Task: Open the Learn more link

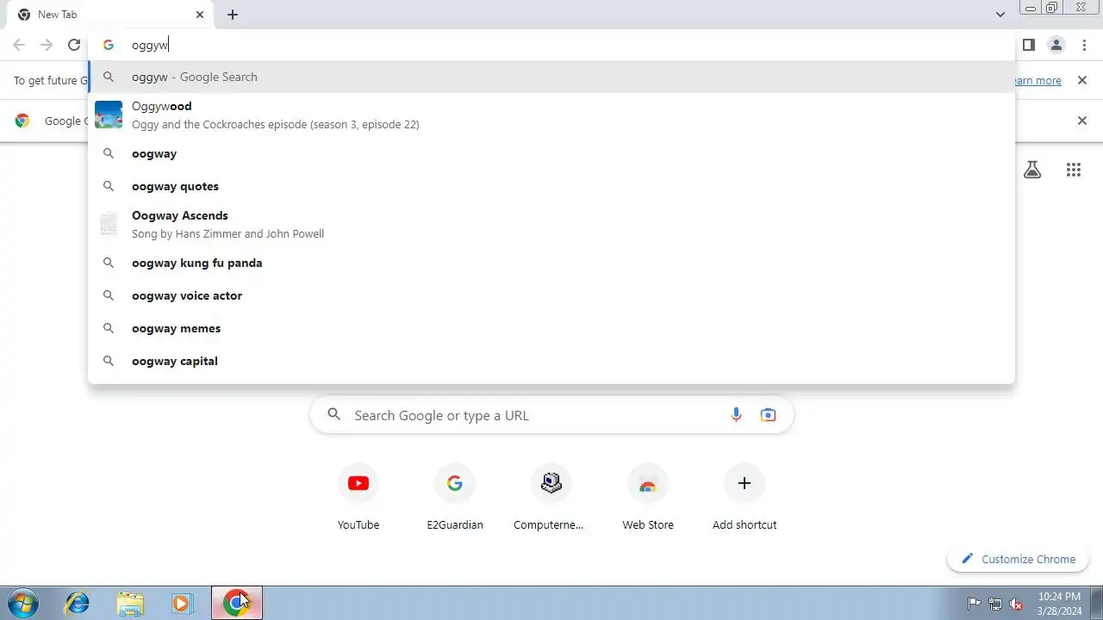Action: tap(1037, 80)
